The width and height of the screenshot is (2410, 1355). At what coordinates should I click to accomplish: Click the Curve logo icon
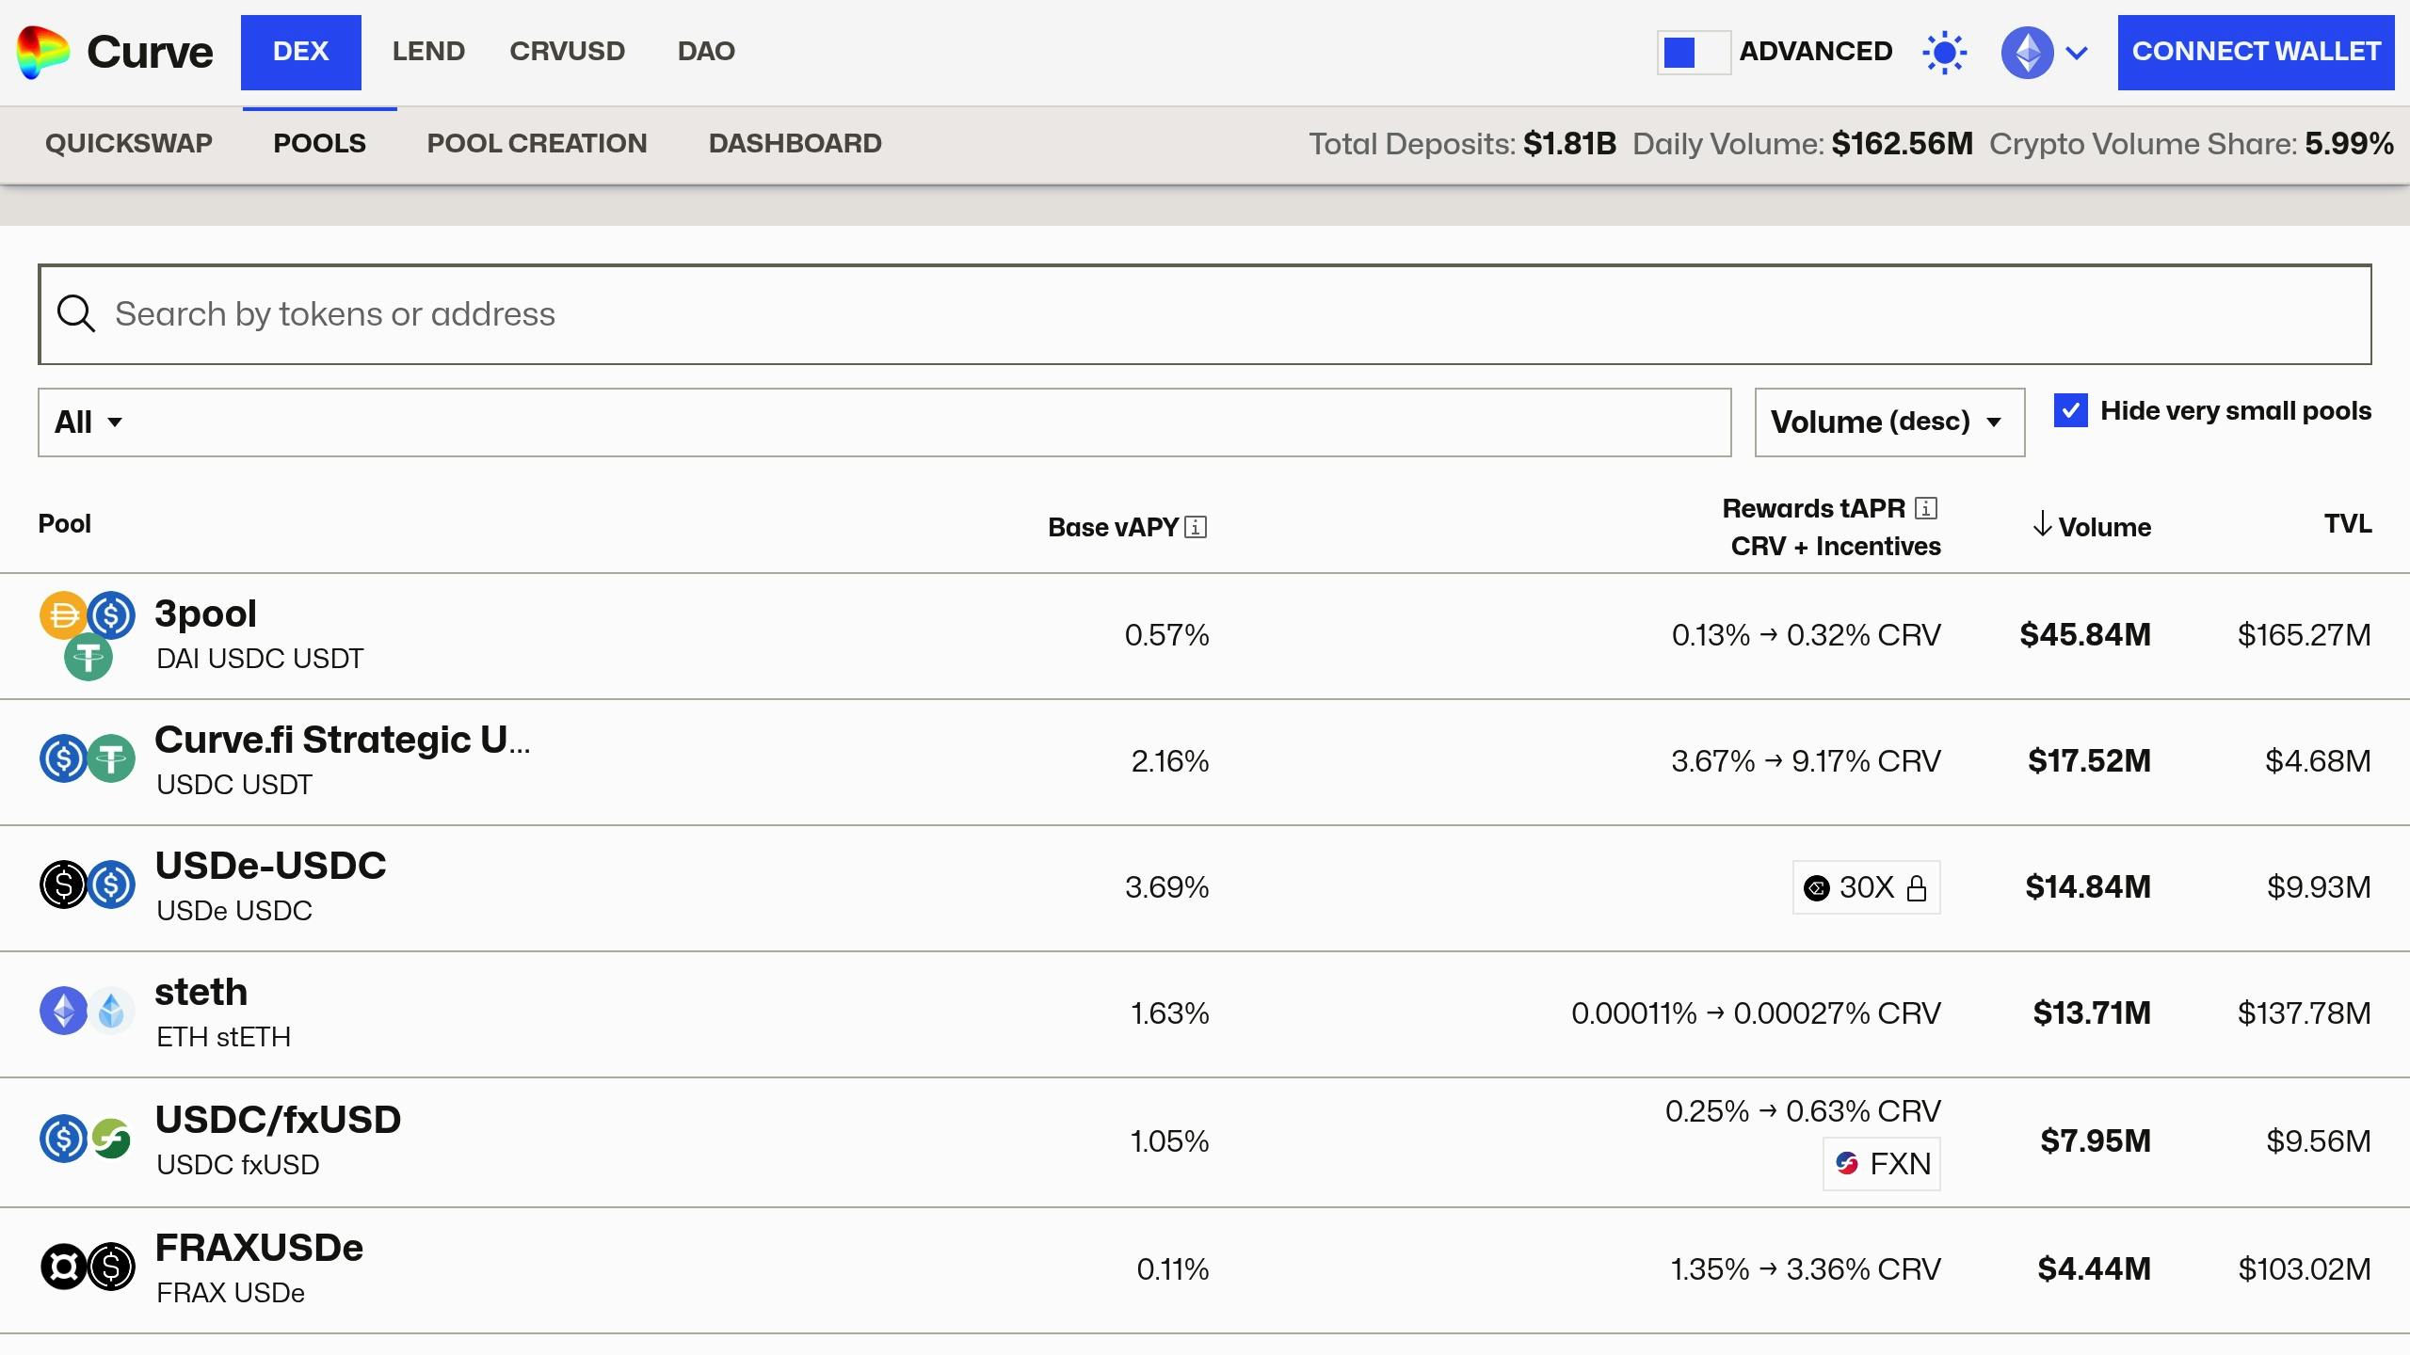(42, 52)
